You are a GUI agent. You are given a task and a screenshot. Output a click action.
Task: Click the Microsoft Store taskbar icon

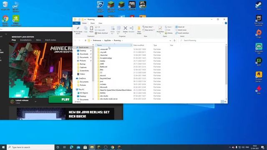85,147
